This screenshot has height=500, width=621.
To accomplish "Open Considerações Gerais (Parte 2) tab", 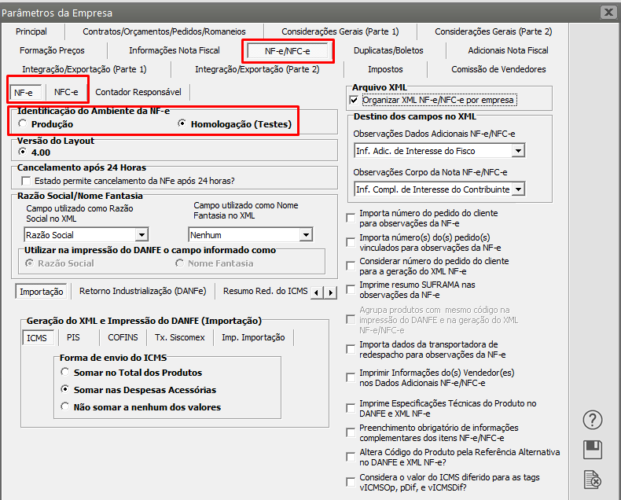I will click(493, 31).
